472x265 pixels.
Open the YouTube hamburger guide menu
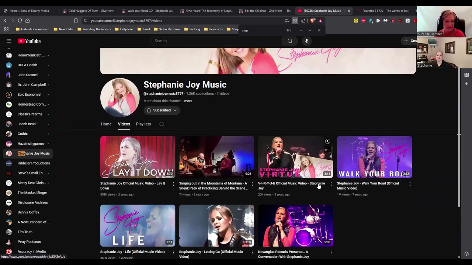[x=9, y=41]
